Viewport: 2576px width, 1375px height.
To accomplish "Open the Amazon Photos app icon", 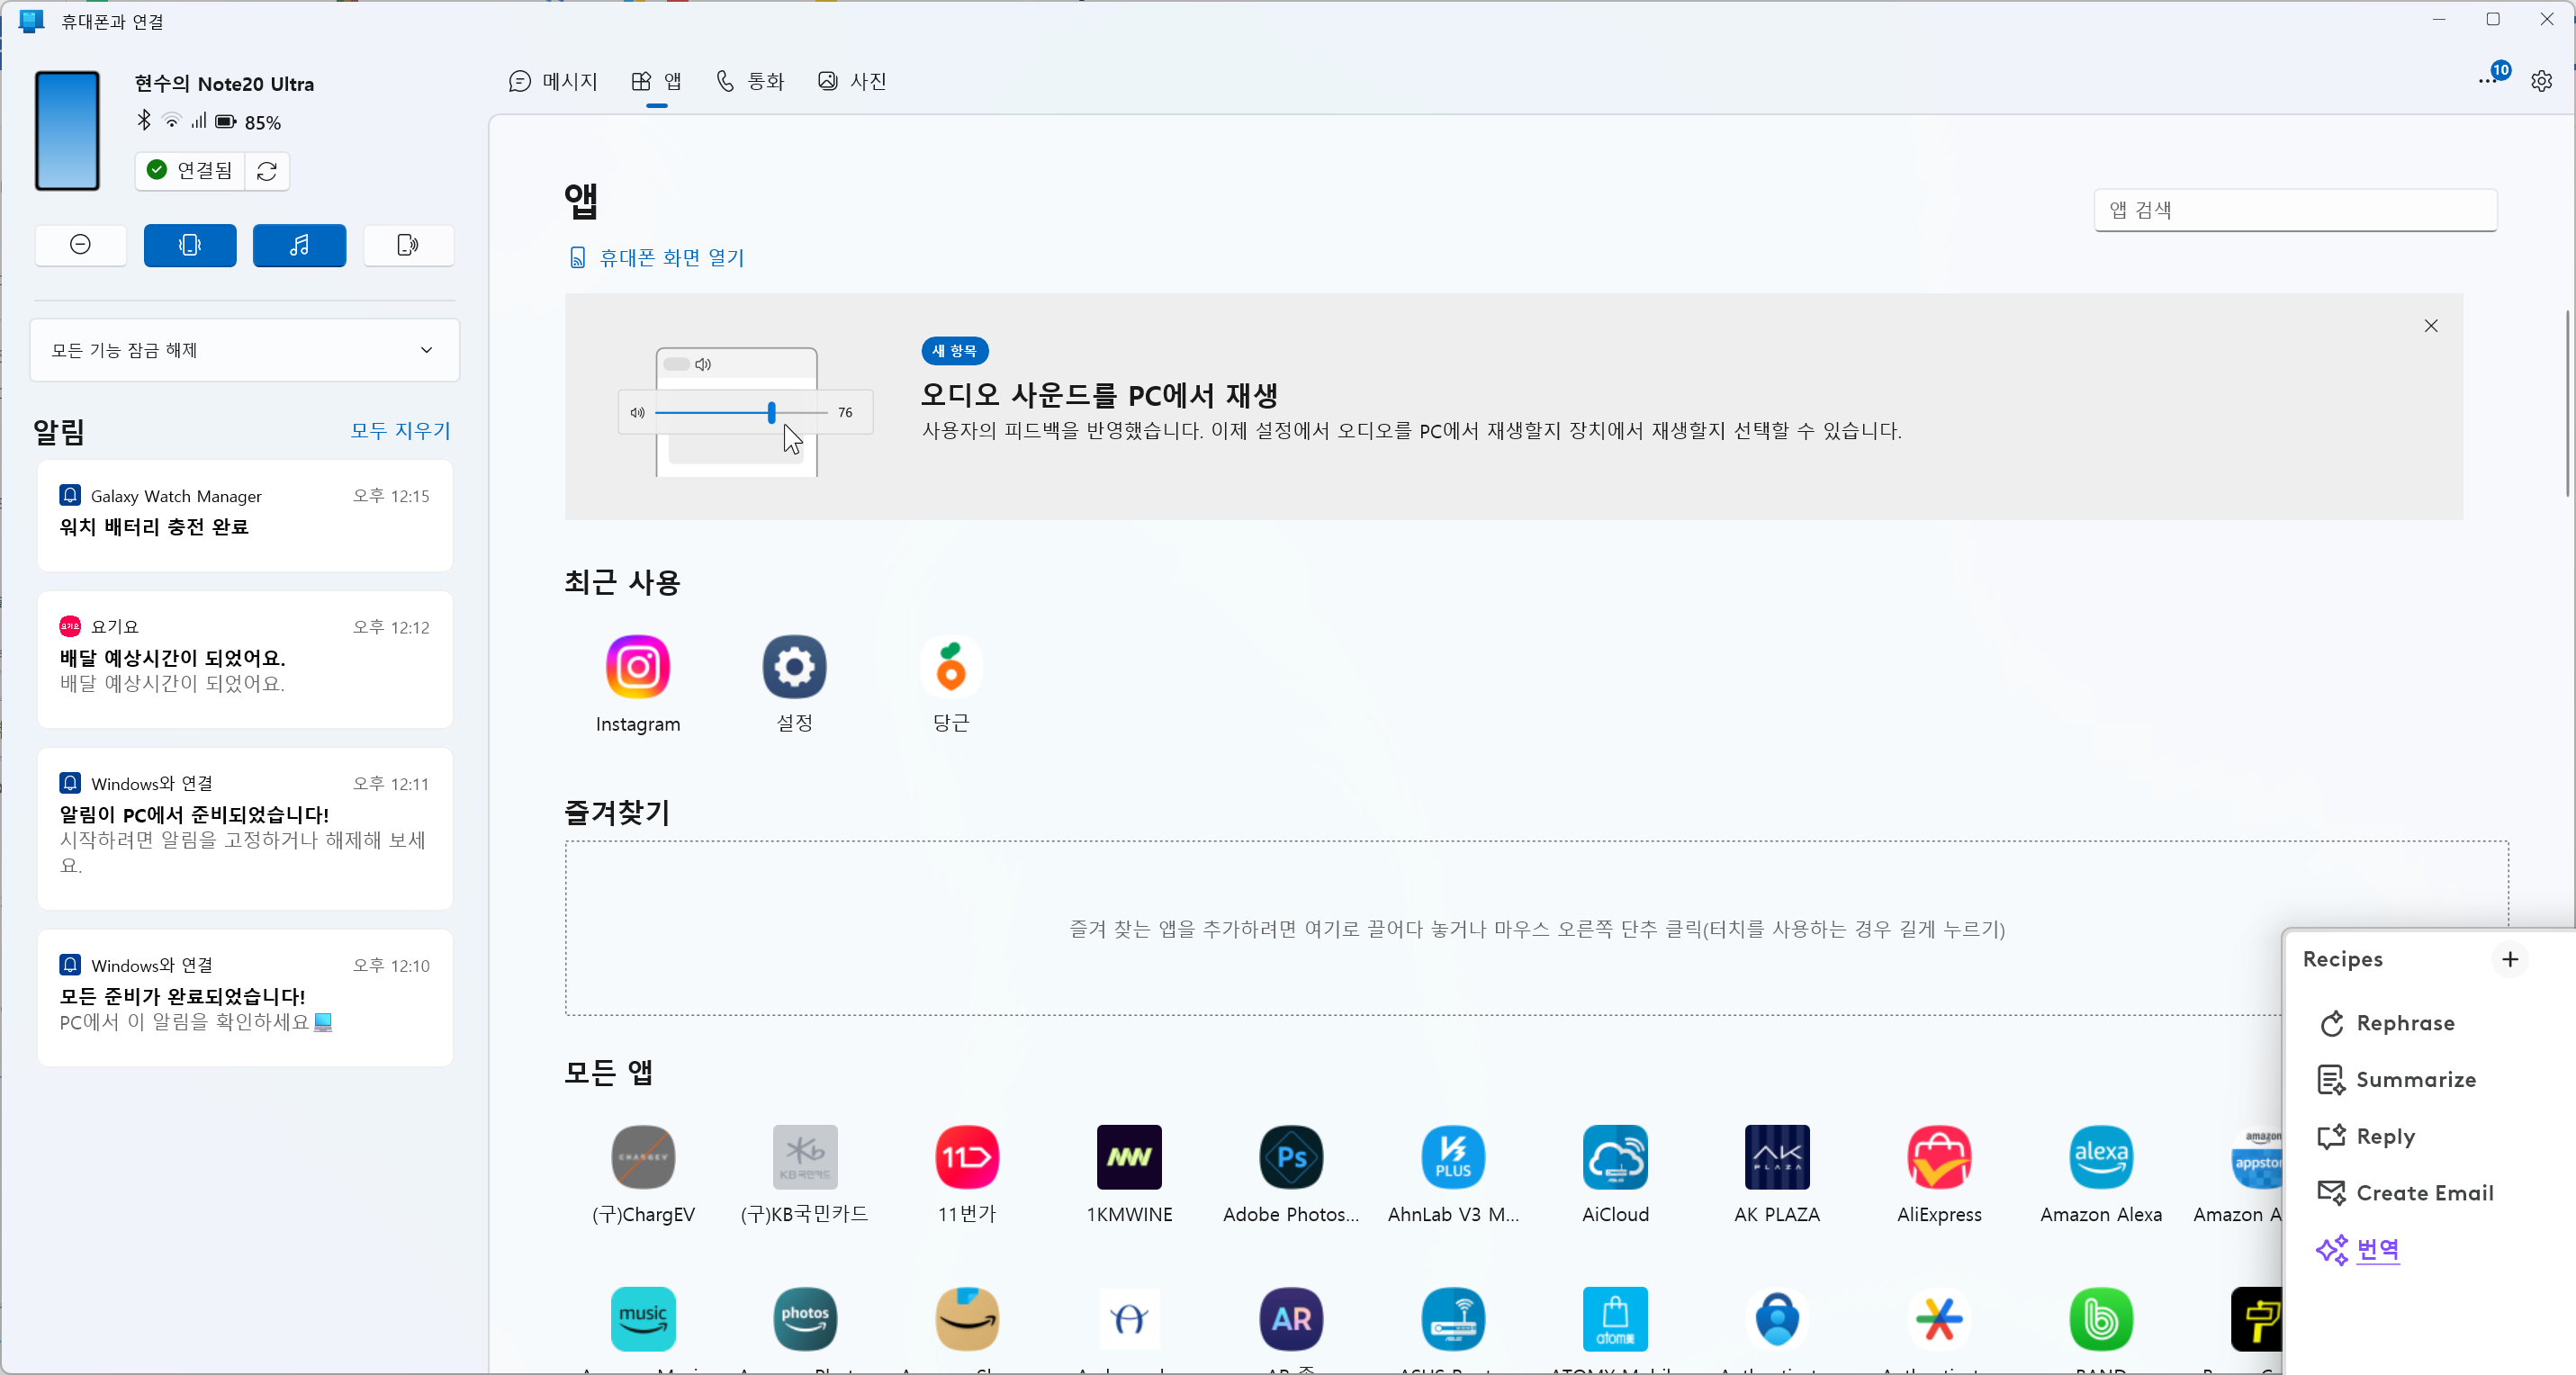I will [x=805, y=1319].
